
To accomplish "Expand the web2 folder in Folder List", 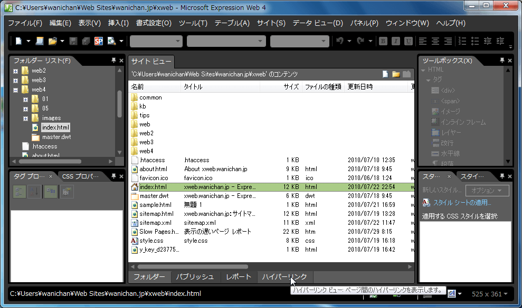I will 15,71.
